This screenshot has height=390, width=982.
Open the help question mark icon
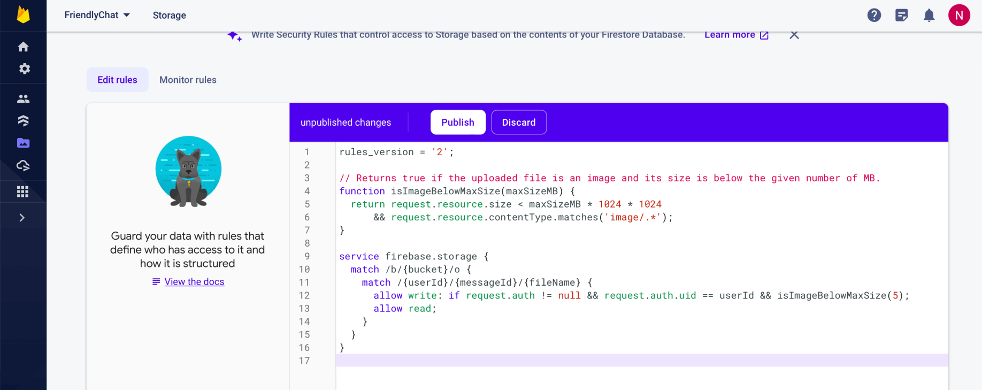874,16
